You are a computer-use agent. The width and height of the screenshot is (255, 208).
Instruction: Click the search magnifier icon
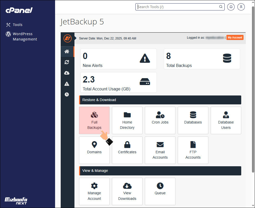click(220, 7)
